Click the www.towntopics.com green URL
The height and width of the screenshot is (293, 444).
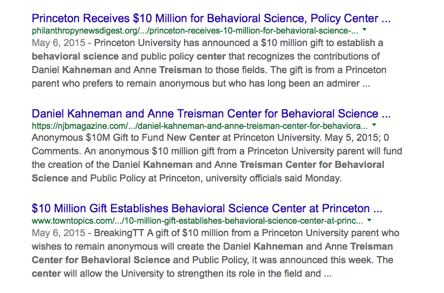coord(198,221)
